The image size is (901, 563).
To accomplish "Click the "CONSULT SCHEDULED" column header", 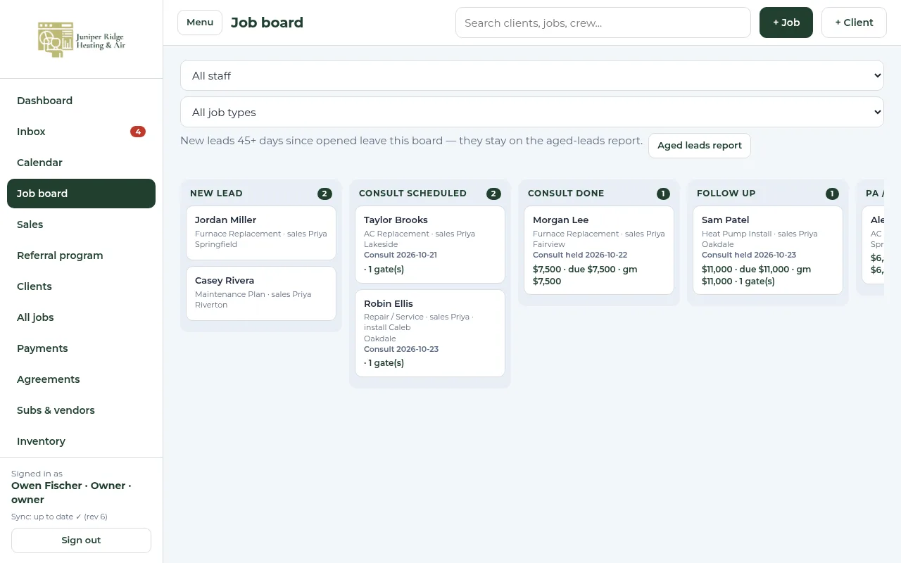I will pos(412,194).
